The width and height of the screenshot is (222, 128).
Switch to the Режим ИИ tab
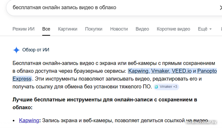point(24,29)
